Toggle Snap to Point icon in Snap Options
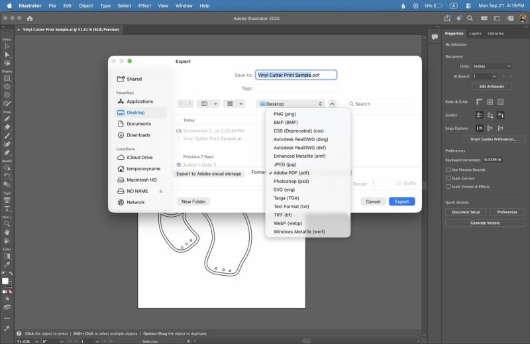The image size is (530, 344). pyautogui.click(x=479, y=128)
